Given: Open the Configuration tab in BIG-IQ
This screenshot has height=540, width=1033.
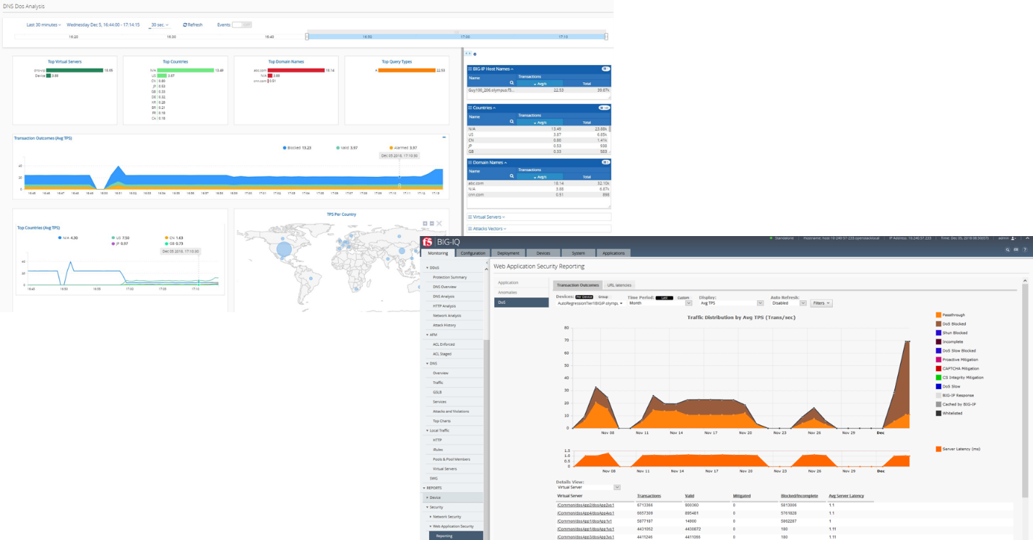Looking at the screenshot, I should click(x=473, y=253).
